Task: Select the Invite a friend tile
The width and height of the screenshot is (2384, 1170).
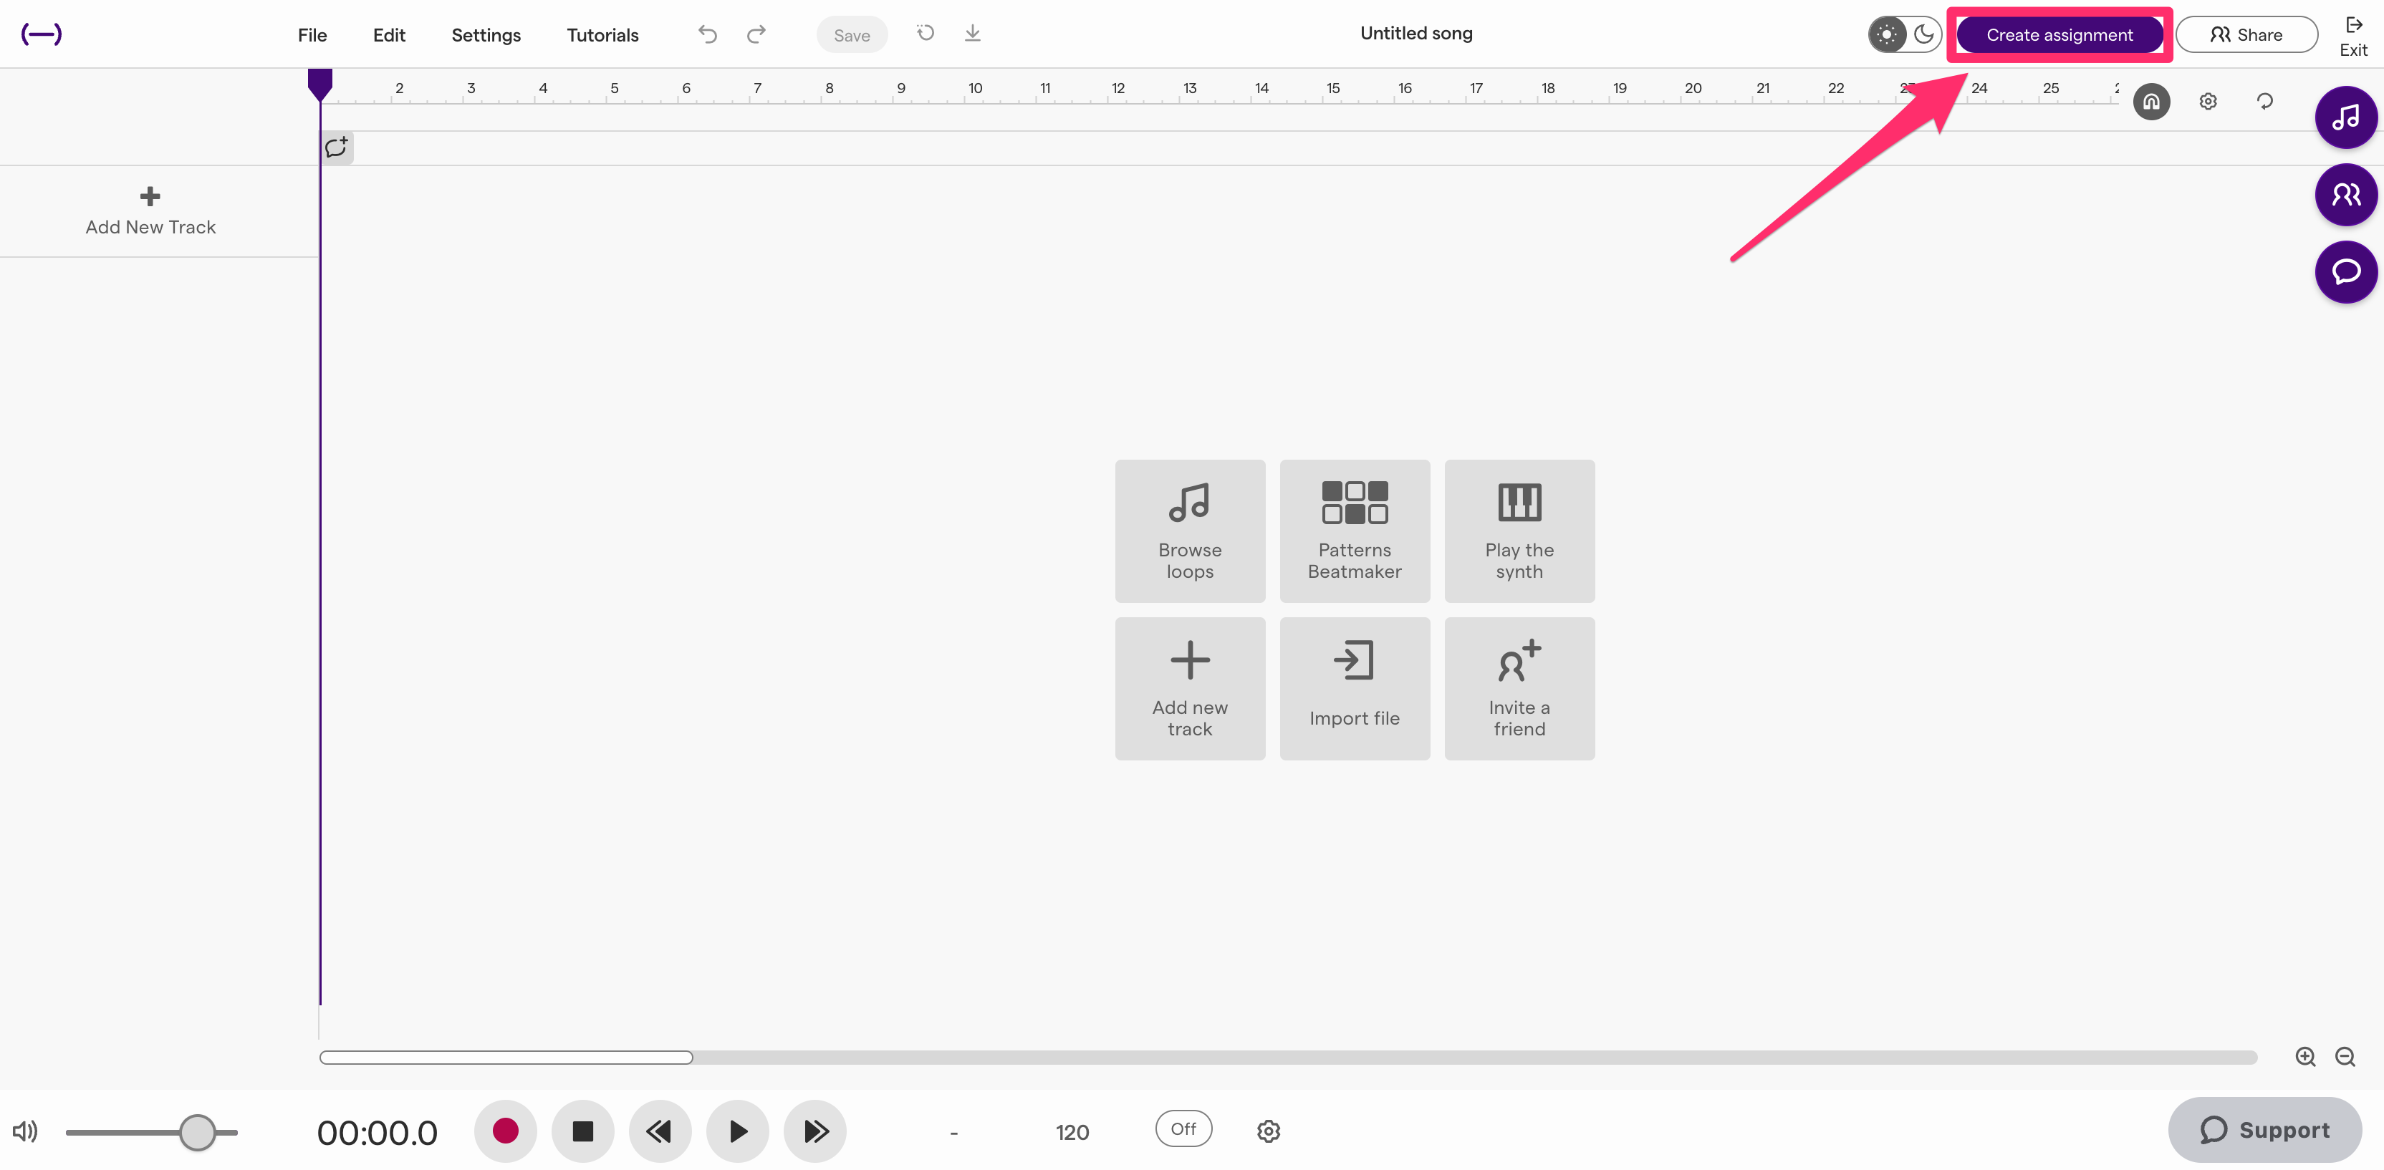Action: coord(1519,688)
